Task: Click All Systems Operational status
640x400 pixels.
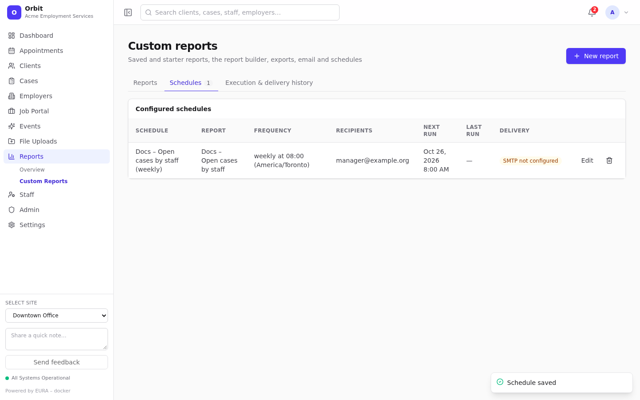Action: (38, 378)
